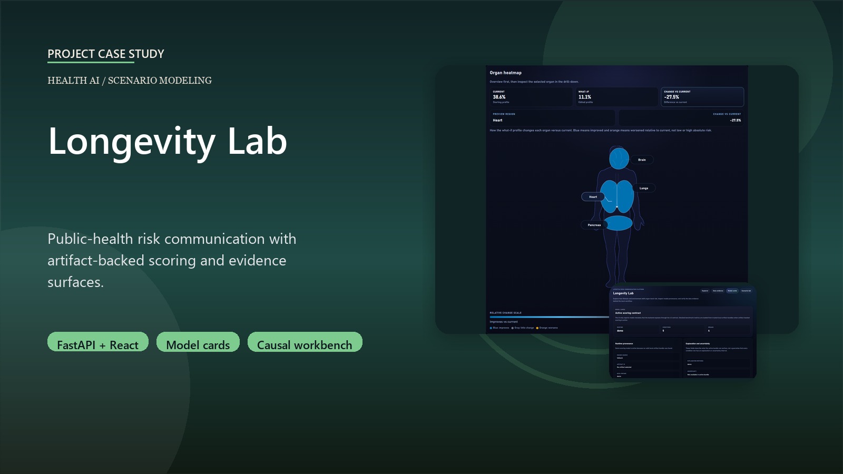Click the blue 'improves' legend dot
The height and width of the screenshot is (474, 843).
[x=491, y=328]
